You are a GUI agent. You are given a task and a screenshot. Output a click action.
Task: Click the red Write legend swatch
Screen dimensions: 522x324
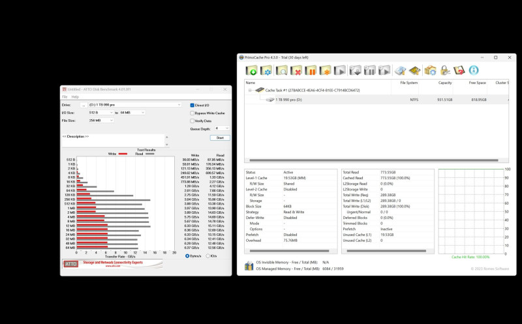point(123,154)
